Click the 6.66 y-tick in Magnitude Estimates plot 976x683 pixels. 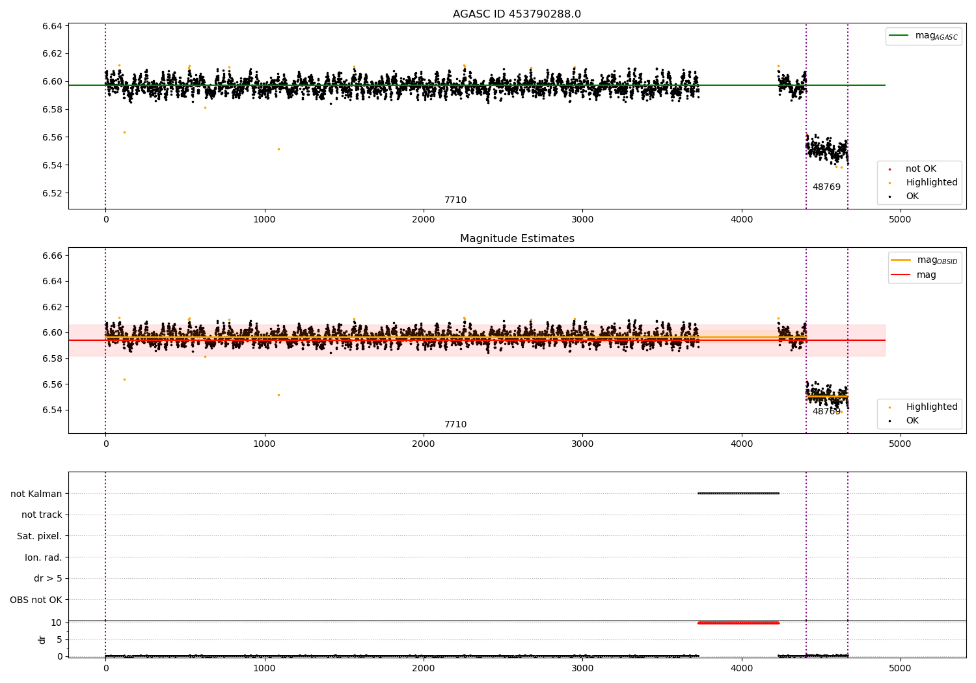52,256
